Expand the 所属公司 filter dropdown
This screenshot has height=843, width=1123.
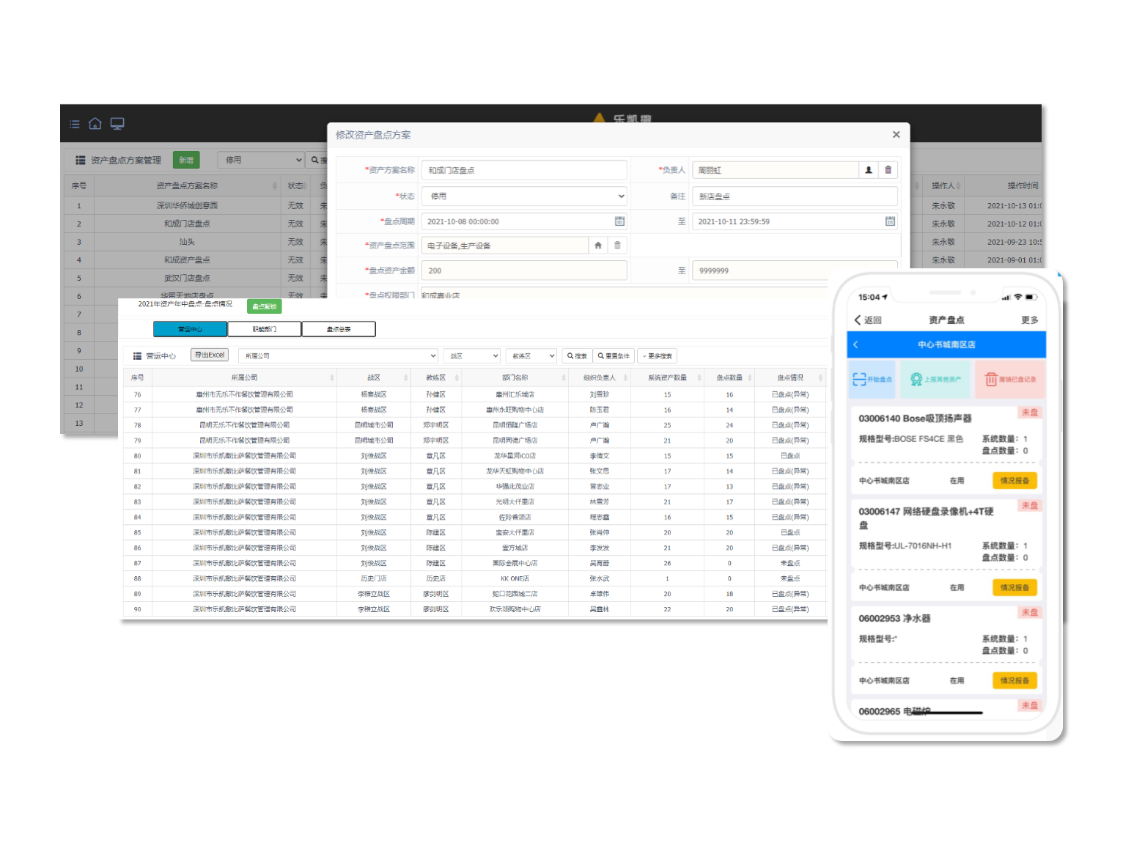pyautogui.click(x=338, y=356)
